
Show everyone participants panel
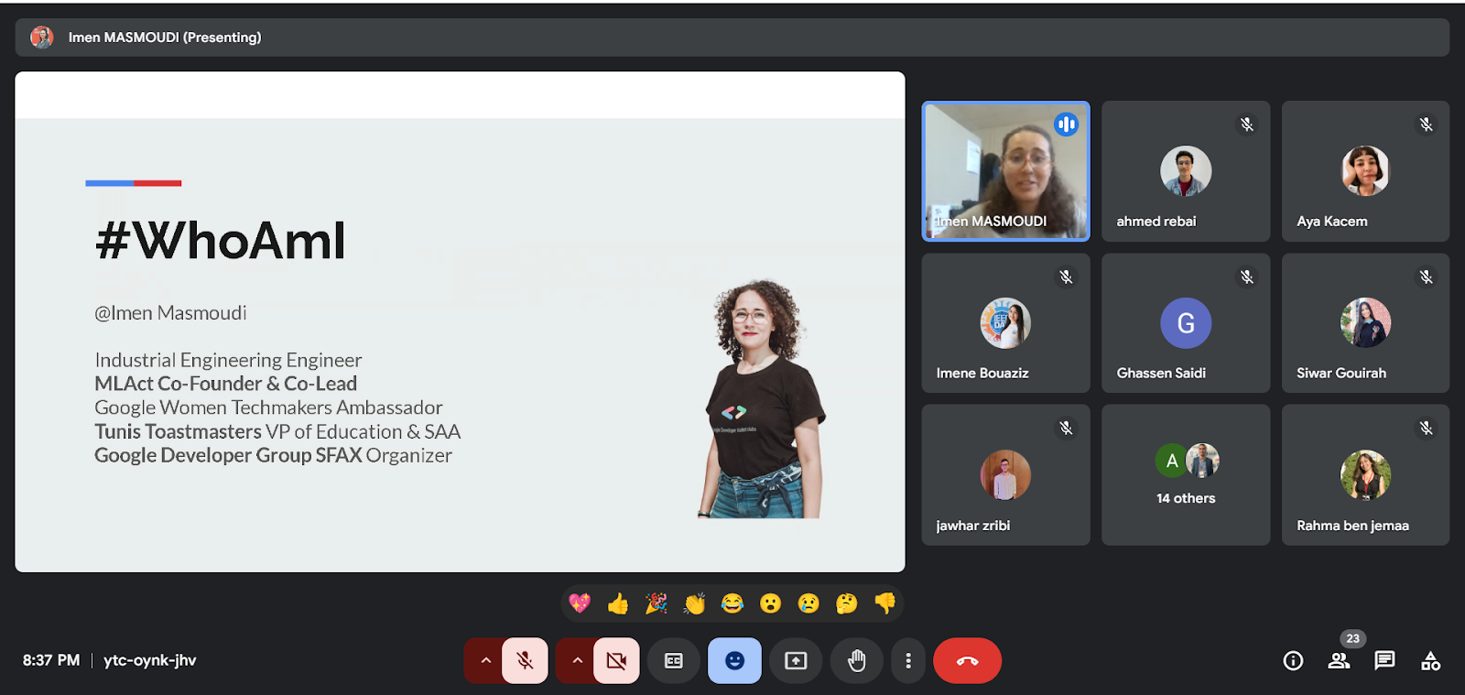(x=1339, y=660)
